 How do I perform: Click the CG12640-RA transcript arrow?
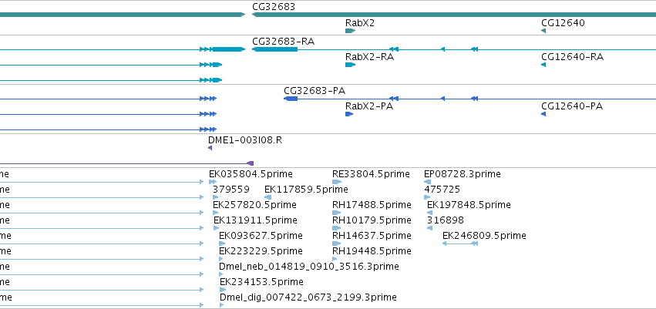pos(543,65)
